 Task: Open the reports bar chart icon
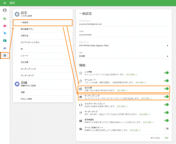pos(5,18)
